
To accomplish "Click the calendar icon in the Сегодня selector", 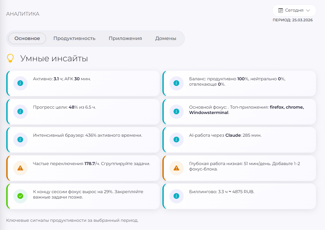I will point(281,10).
